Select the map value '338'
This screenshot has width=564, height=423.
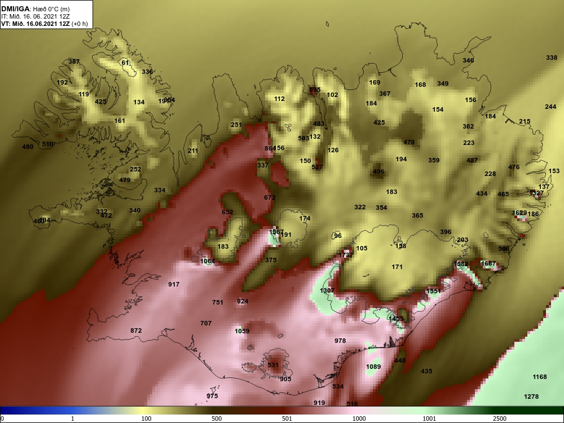click(552, 58)
